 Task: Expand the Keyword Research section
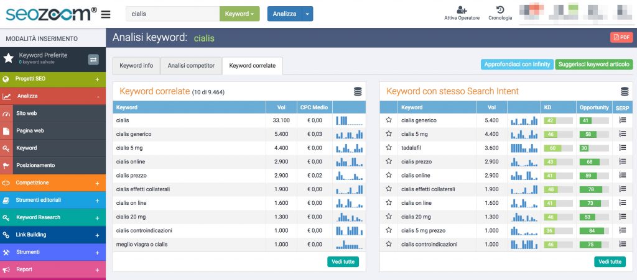tap(97, 218)
